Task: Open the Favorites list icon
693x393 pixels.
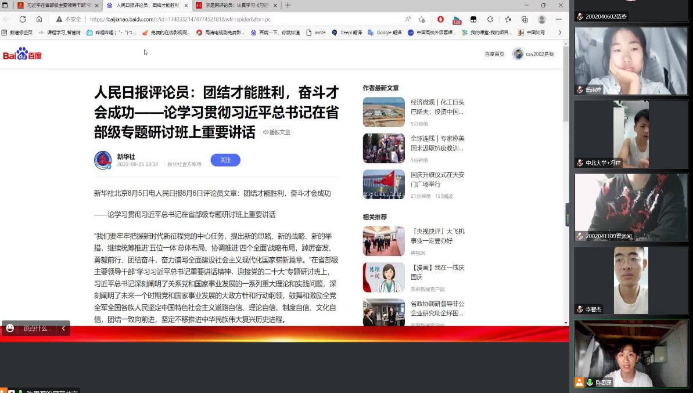Action: (508, 19)
